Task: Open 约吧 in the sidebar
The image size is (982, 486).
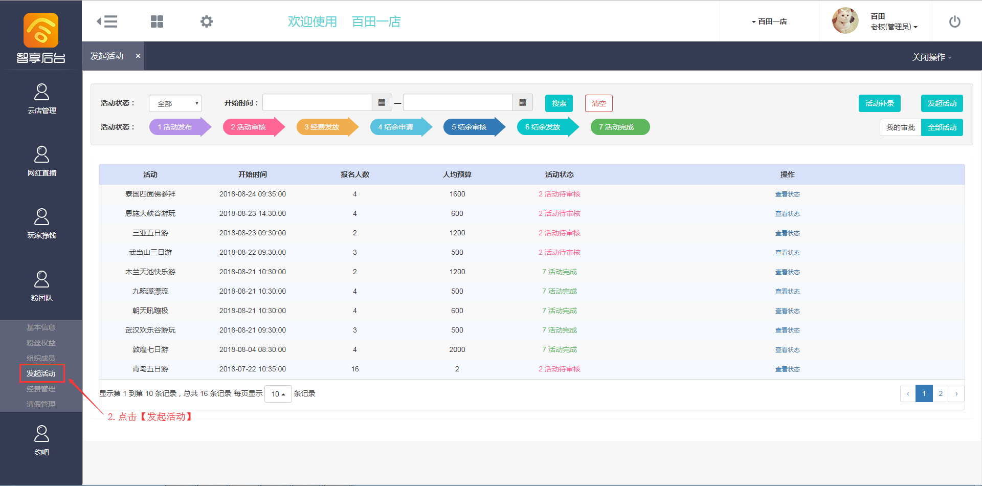Action: coord(41,441)
